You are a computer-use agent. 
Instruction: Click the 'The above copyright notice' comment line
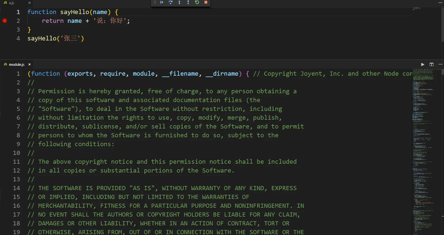click(162, 162)
